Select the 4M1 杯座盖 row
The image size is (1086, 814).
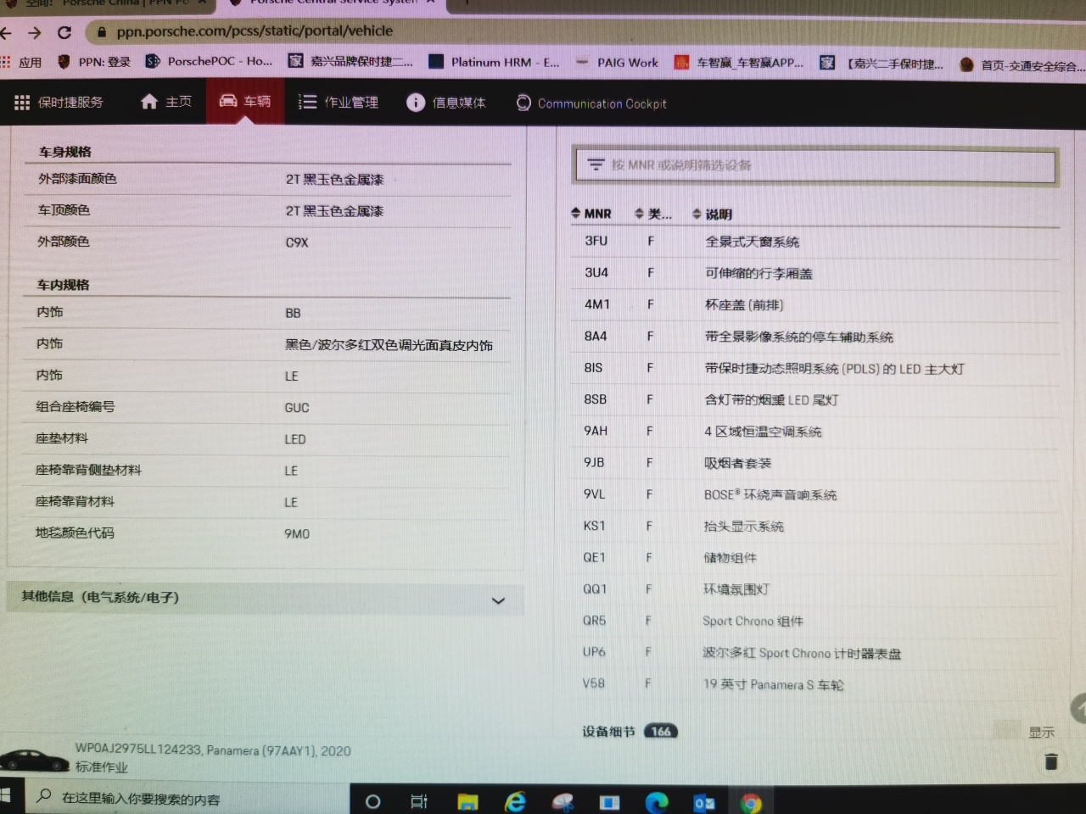click(x=815, y=304)
